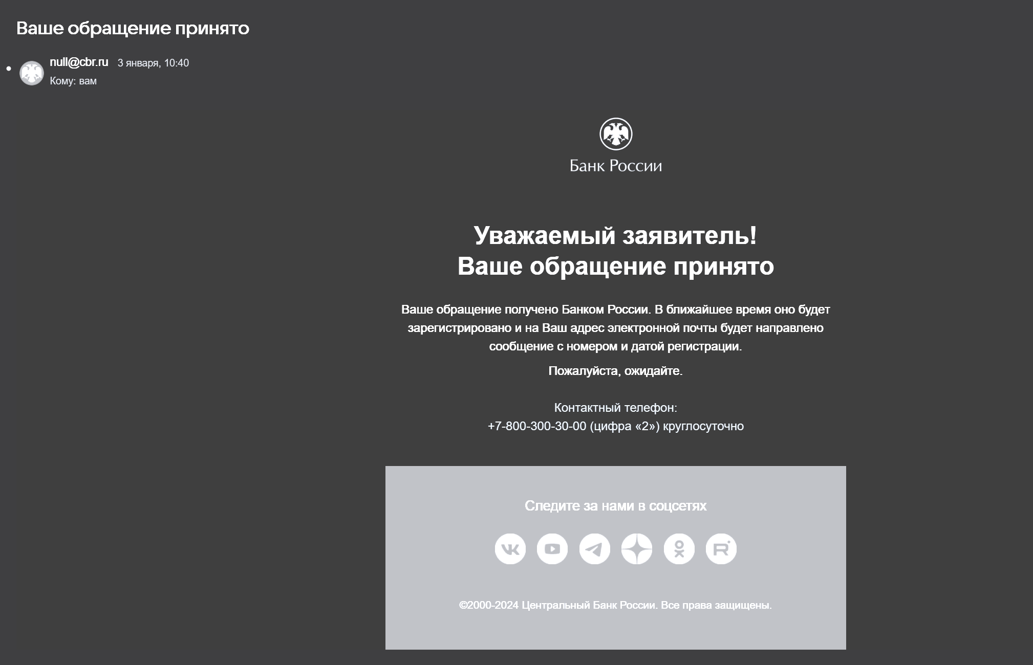Click the sender avatar next to null@cbr.ru
Screen dimensions: 1033x665
coord(32,73)
